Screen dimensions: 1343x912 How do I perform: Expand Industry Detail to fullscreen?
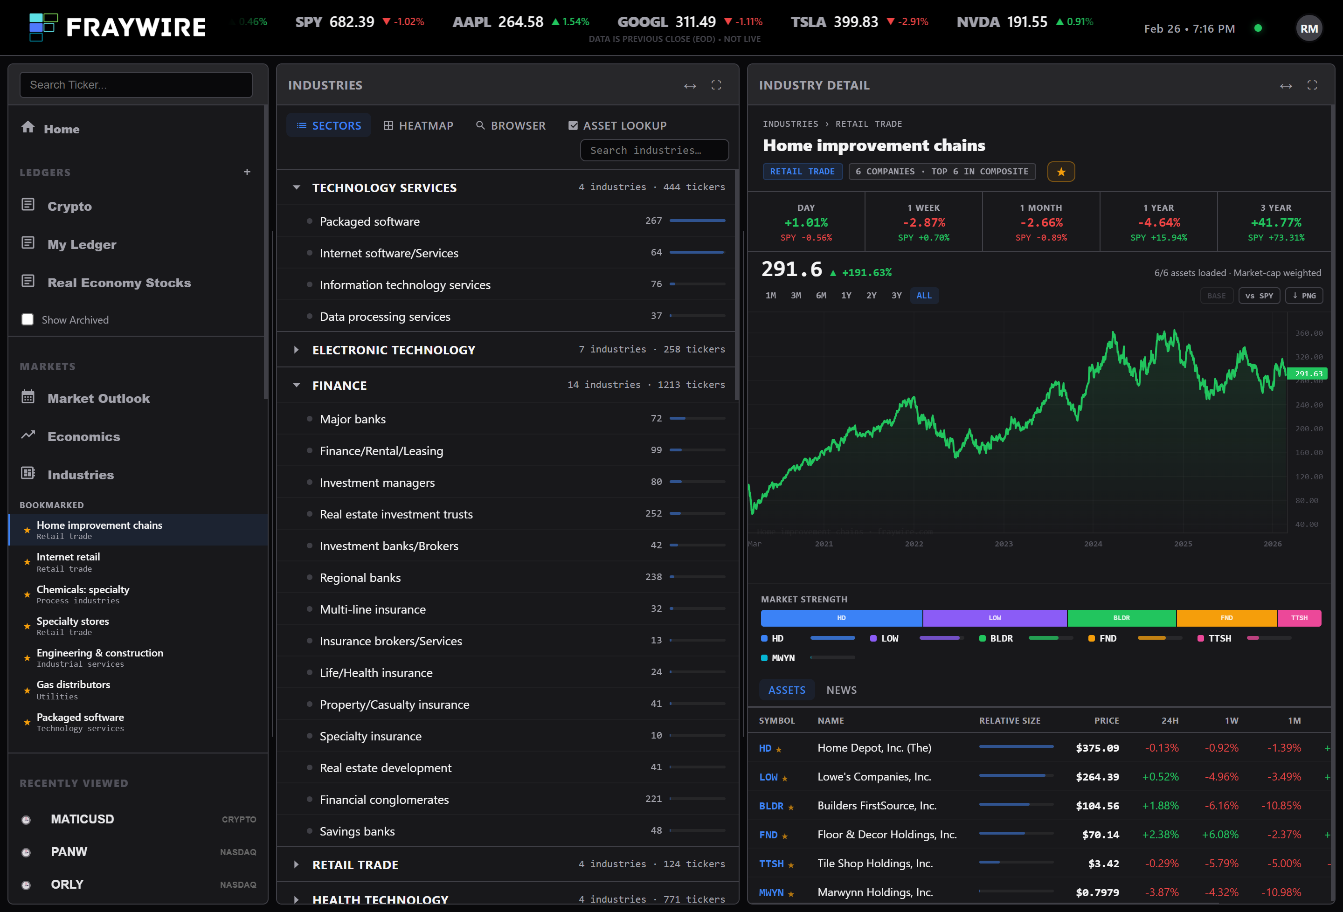[1313, 85]
